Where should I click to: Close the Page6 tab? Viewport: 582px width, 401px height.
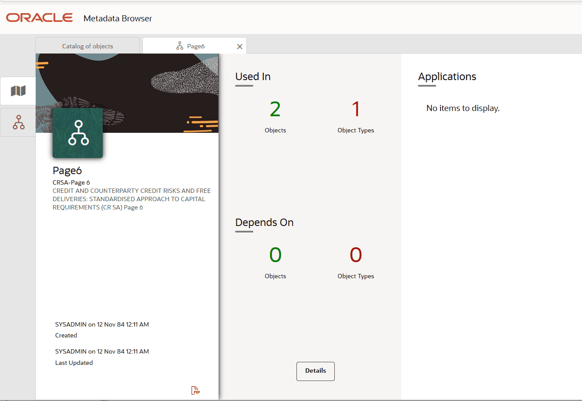coord(239,46)
